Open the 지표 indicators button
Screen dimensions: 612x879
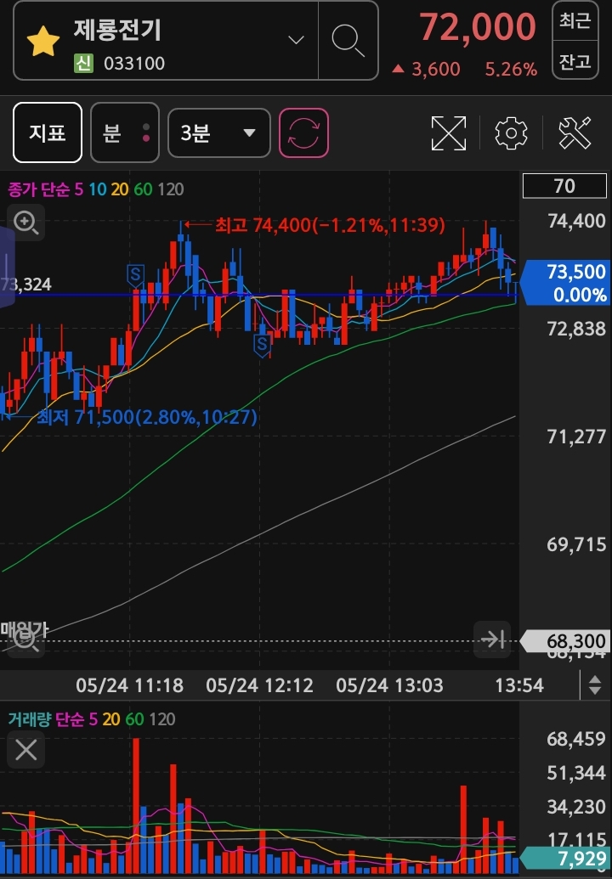48,132
